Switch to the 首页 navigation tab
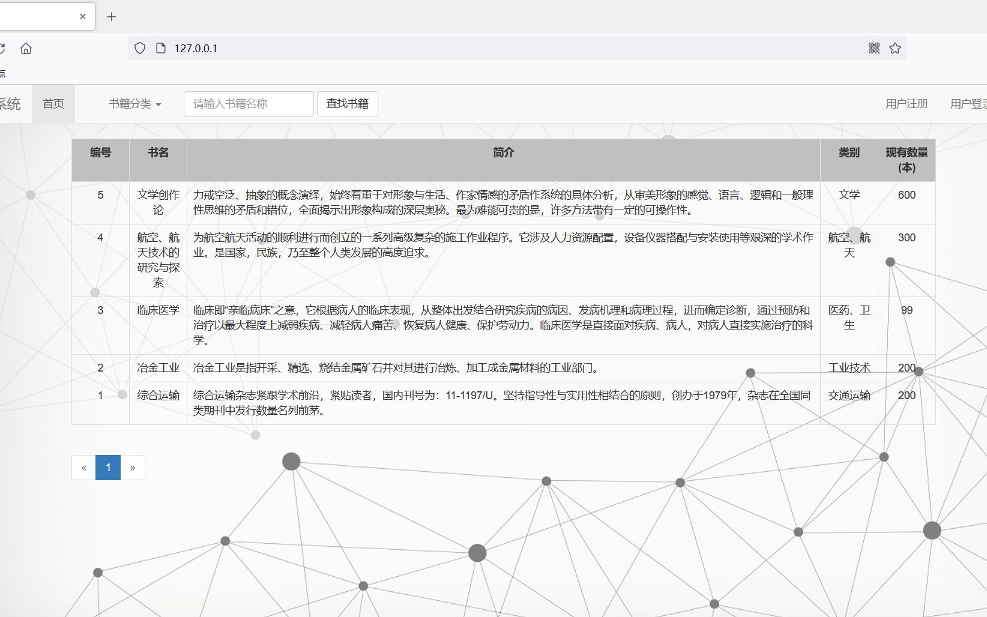This screenshot has width=987, height=617. tap(53, 103)
